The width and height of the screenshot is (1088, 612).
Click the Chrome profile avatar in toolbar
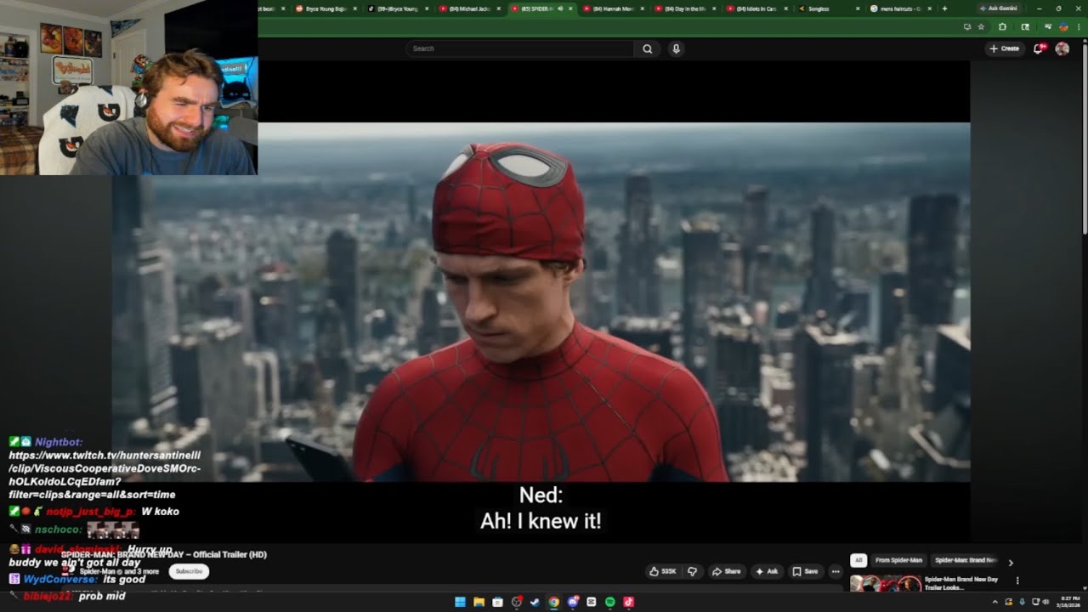pos(1063,26)
